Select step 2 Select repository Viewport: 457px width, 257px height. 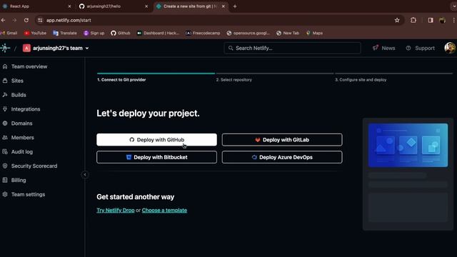[234, 80]
